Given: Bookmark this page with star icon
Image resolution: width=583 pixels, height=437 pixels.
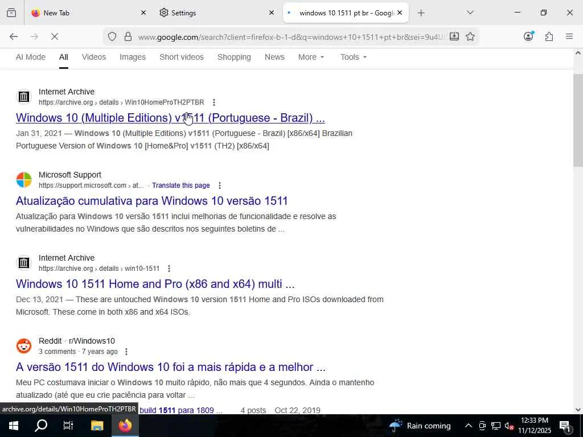Looking at the screenshot, I should (x=470, y=36).
